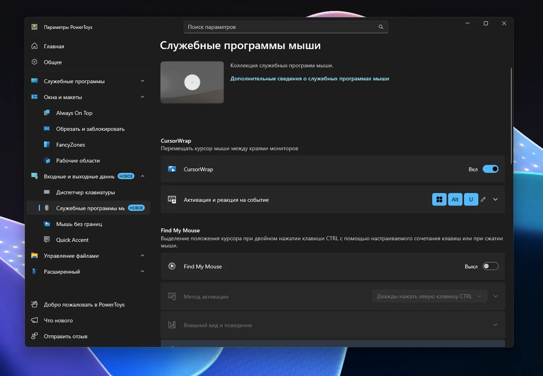Expand the Служебные программы sidebar group
Screen dimensions: 543x376
click(x=143, y=81)
